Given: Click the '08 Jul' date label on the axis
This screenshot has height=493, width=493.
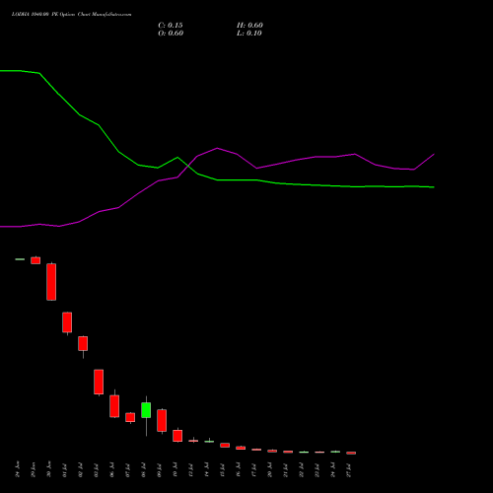Looking at the screenshot, I should tap(144, 470).
